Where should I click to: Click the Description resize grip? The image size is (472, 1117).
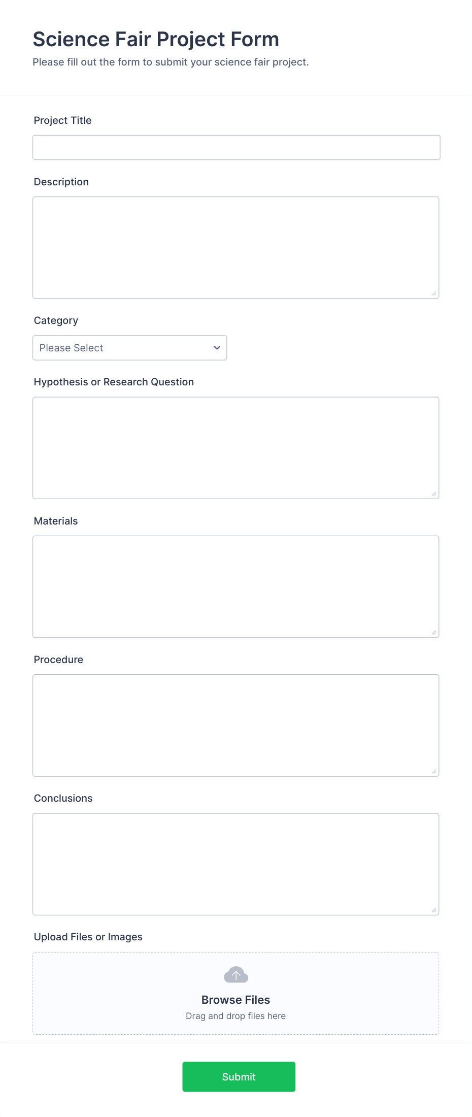(x=434, y=293)
